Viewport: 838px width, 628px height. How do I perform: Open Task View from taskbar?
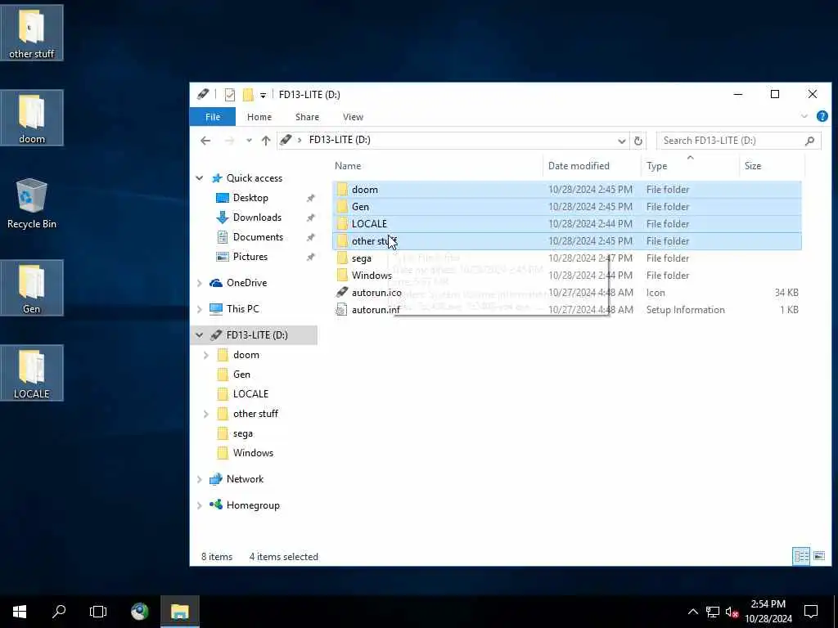click(98, 612)
